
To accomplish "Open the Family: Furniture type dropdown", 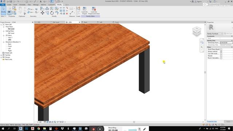I will click(x=215, y=34).
